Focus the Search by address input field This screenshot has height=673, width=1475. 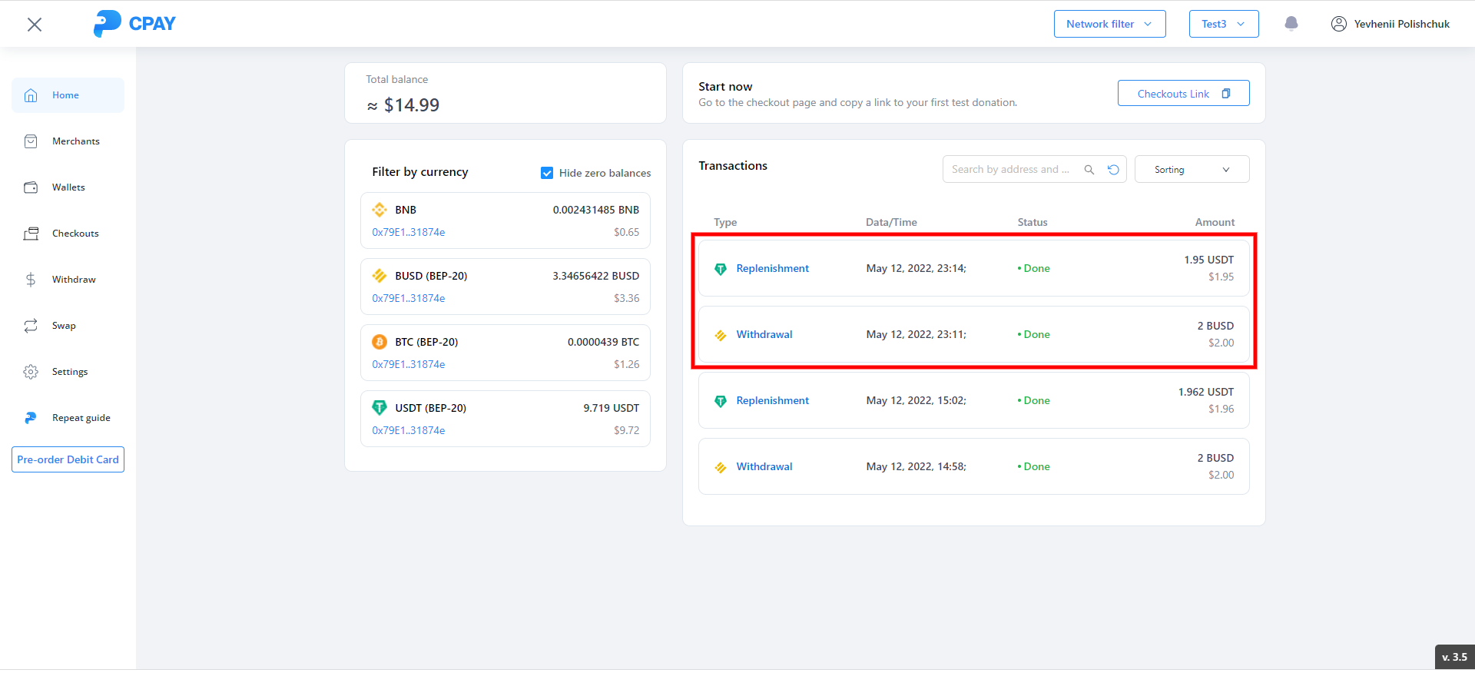pyautogui.click(x=1010, y=170)
